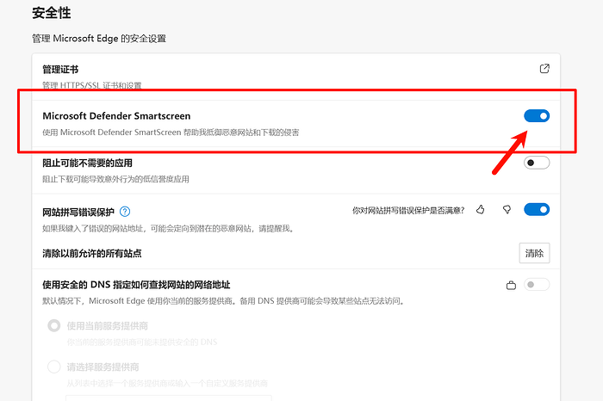The height and width of the screenshot is (401, 603).
Task: Turn off the 网站拼写错误保护 toggle
Action: tap(537, 210)
